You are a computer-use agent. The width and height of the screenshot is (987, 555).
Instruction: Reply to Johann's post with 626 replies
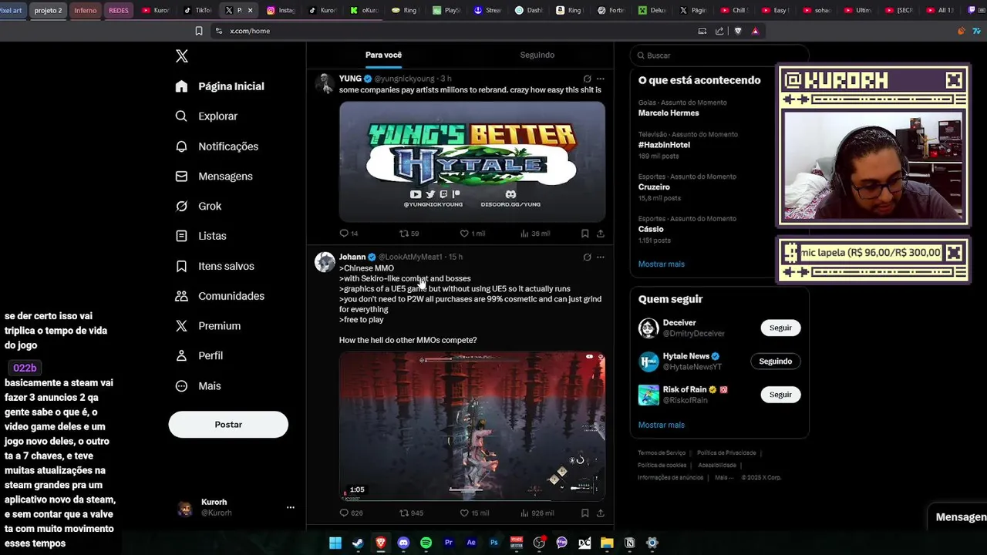(351, 513)
